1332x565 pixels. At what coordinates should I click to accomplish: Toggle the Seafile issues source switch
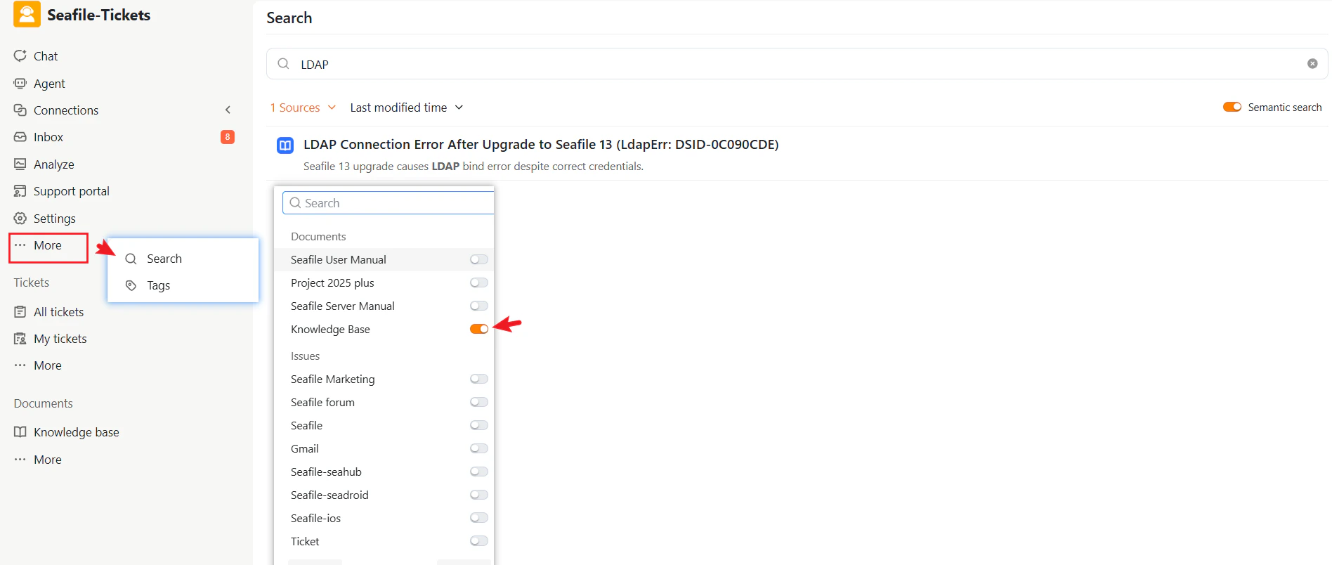479,425
